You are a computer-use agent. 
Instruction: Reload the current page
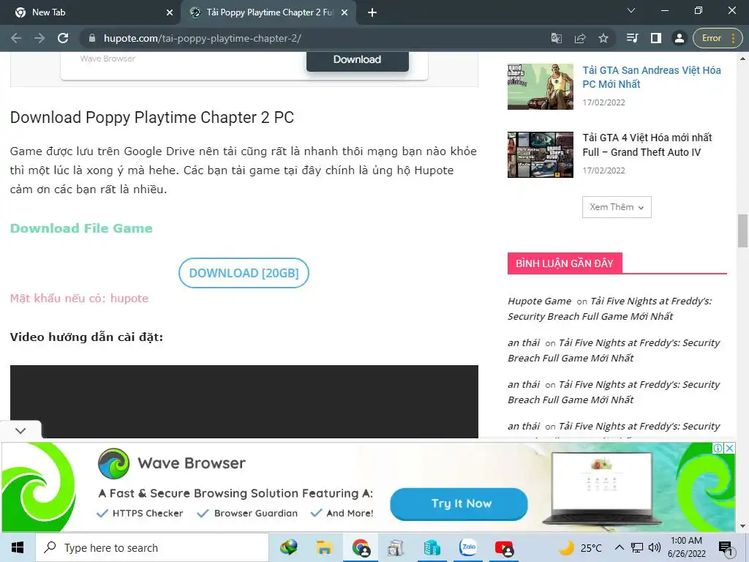click(x=63, y=38)
